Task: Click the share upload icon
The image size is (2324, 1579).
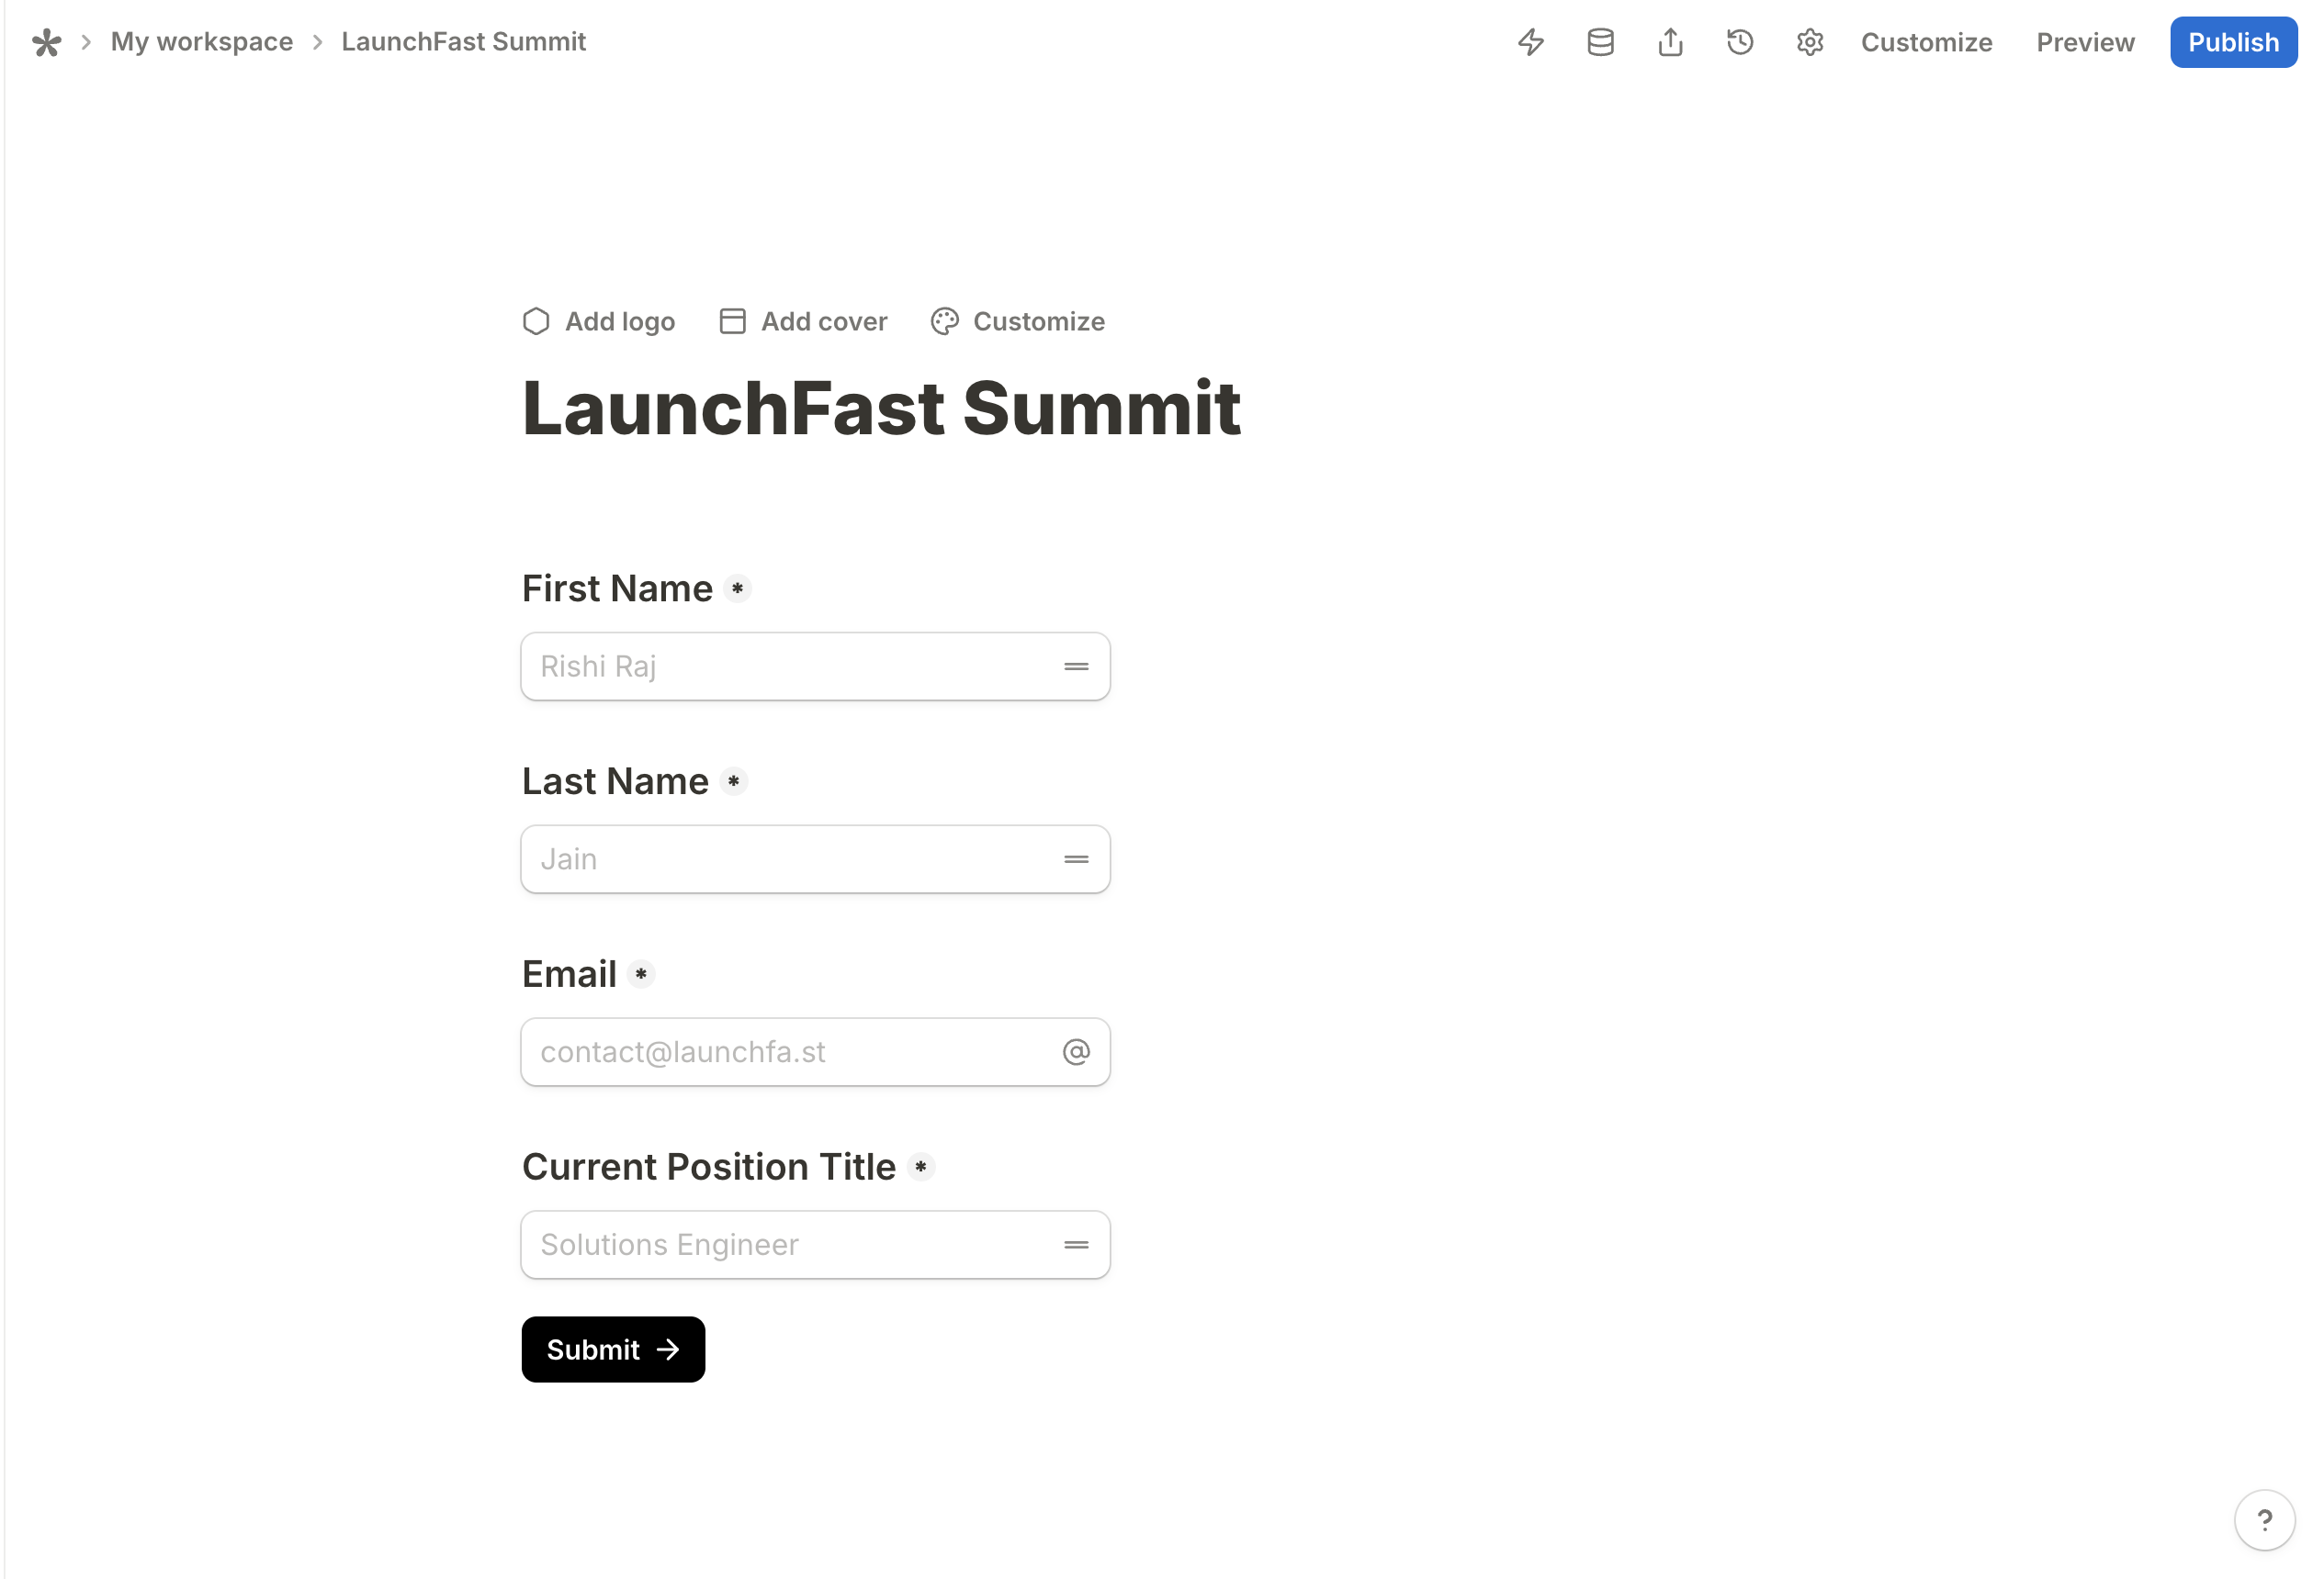Action: click(x=1670, y=42)
